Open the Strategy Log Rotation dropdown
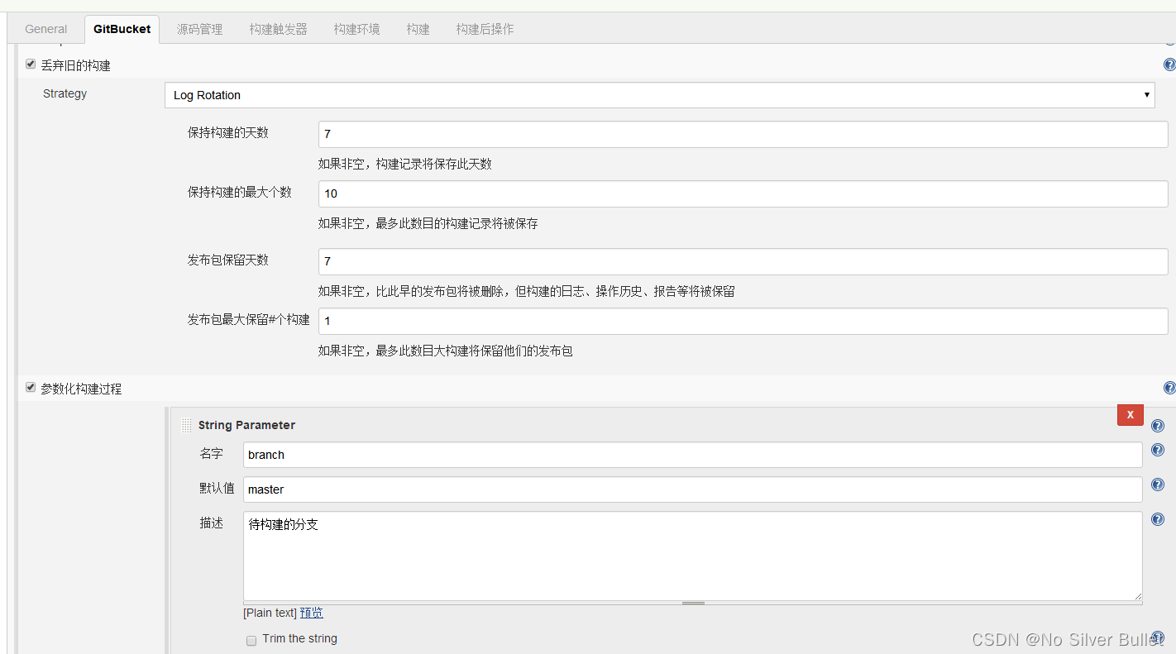1176x654 pixels. (660, 95)
